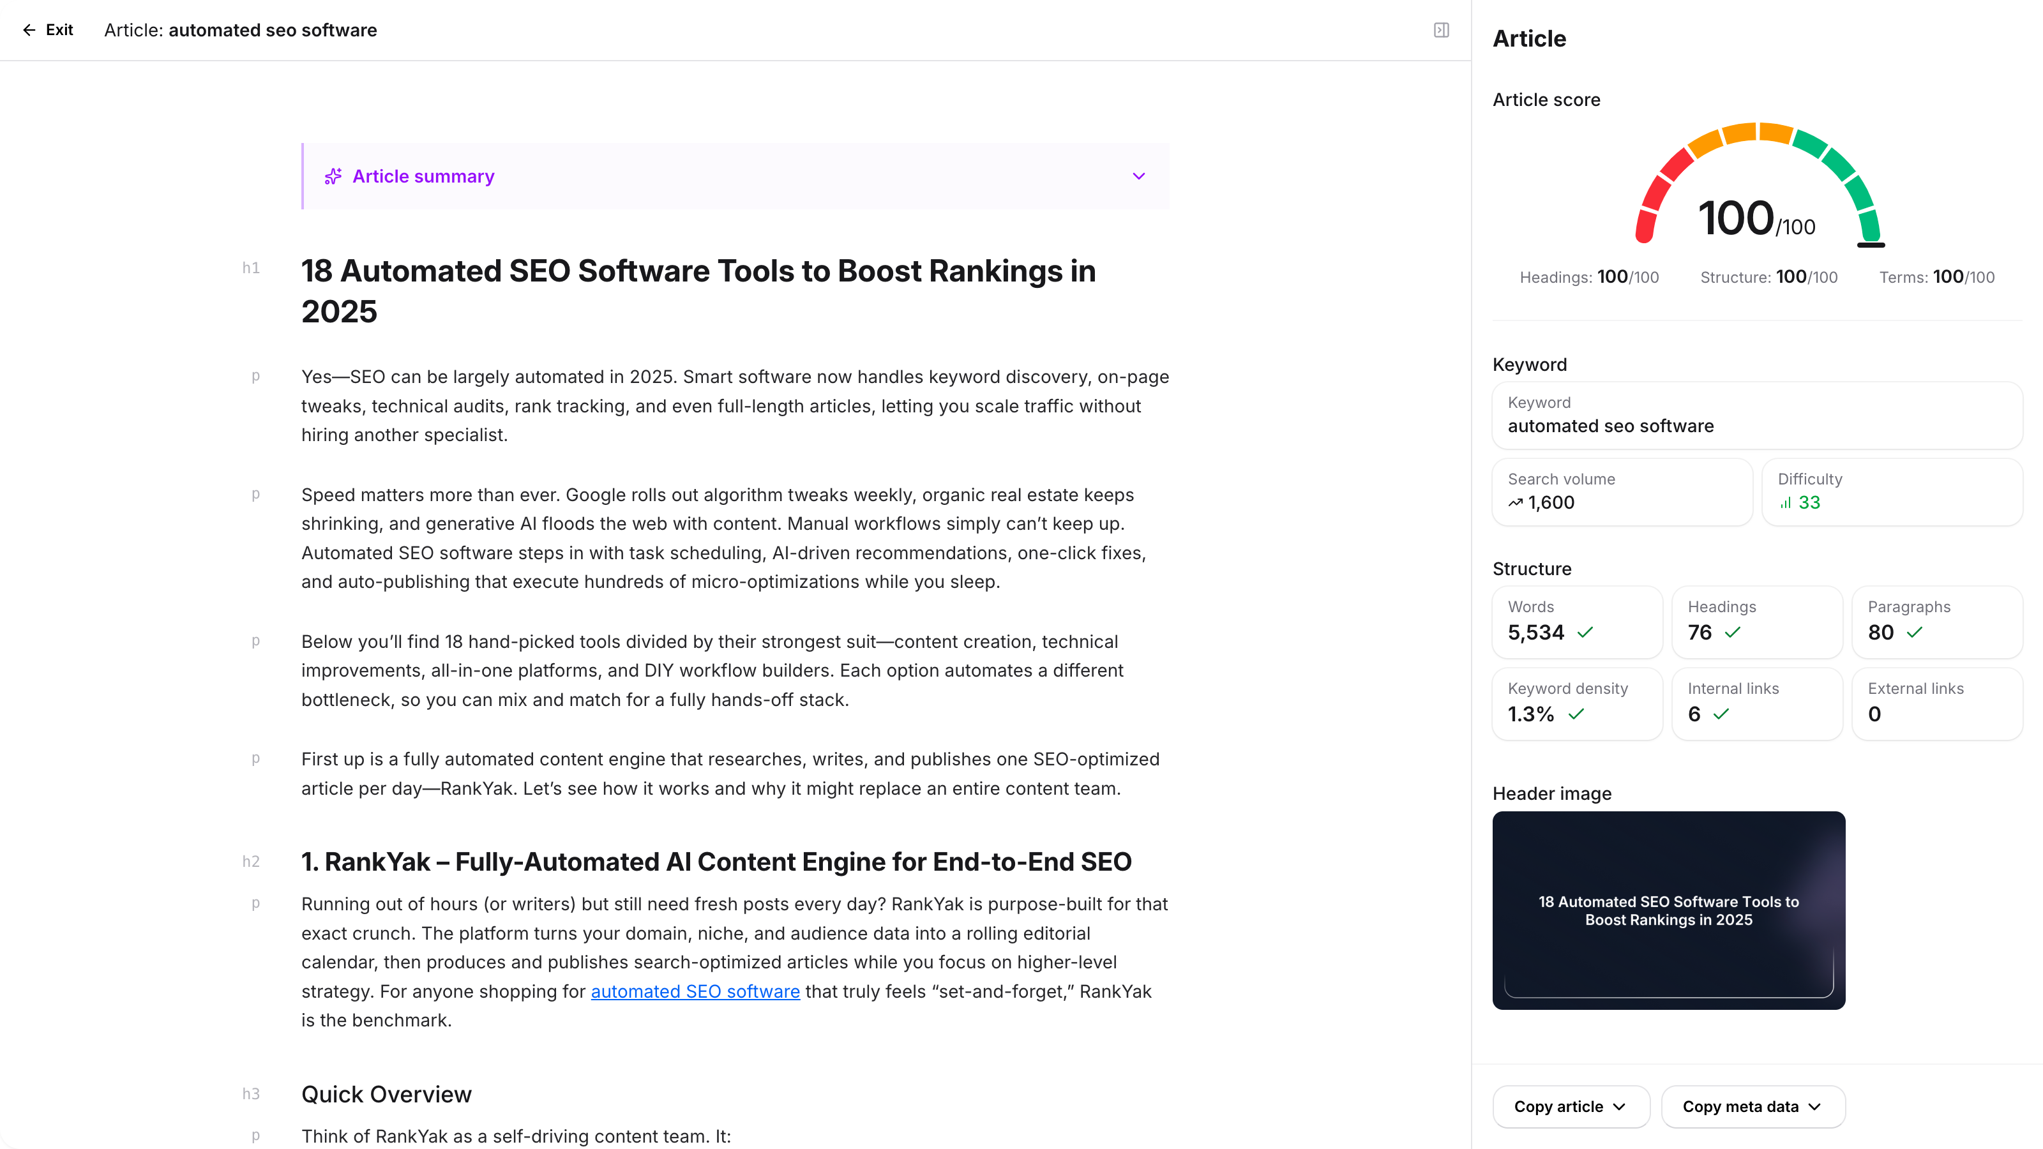This screenshot has height=1149, width=2043.
Task: Click the sidebar collapse panel icon
Action: click(x=1441, y=30)
